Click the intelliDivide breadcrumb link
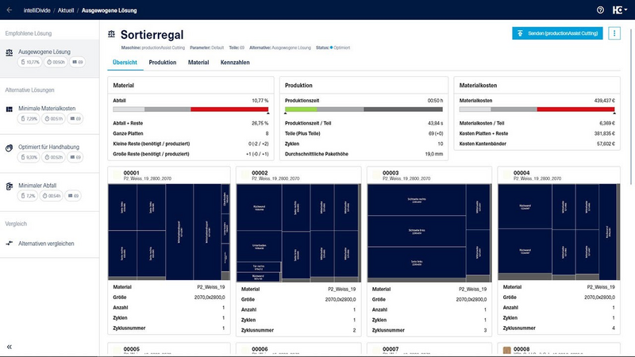 [x=37, y=10]
